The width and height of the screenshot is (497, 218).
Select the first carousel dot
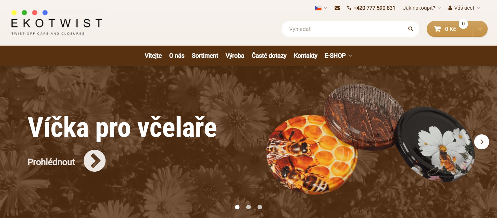(x=237, y=207)
